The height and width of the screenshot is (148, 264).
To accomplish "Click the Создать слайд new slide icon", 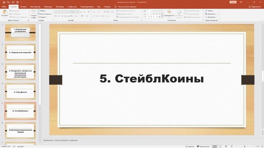I will (x=34, y=12).
